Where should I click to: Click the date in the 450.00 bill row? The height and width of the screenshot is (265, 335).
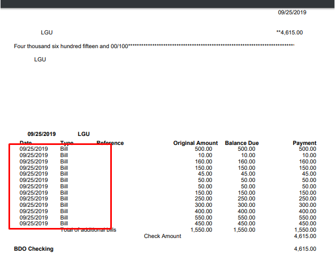34,223
